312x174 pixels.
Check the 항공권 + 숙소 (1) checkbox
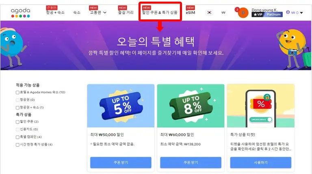pos(17,108)
